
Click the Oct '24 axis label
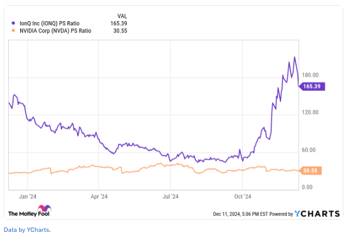click(x=242, y=196)
